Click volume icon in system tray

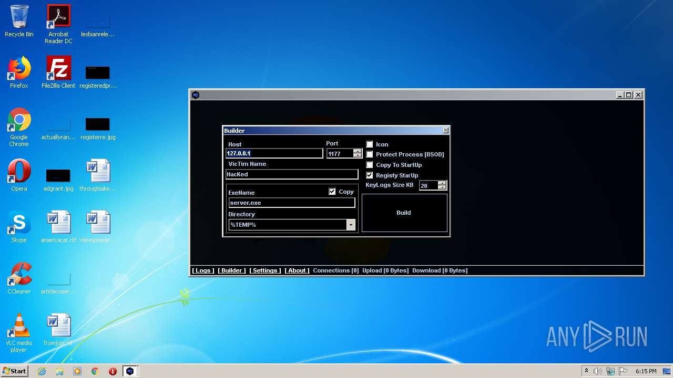pyautogui.click(x=598, y=371)
